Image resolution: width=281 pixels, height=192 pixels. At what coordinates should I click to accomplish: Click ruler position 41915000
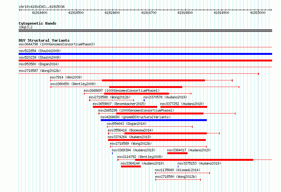point(258,13)
